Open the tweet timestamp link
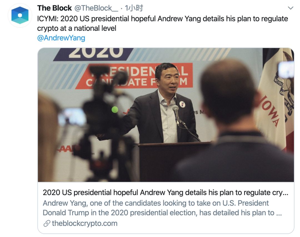 pos(134,8)
